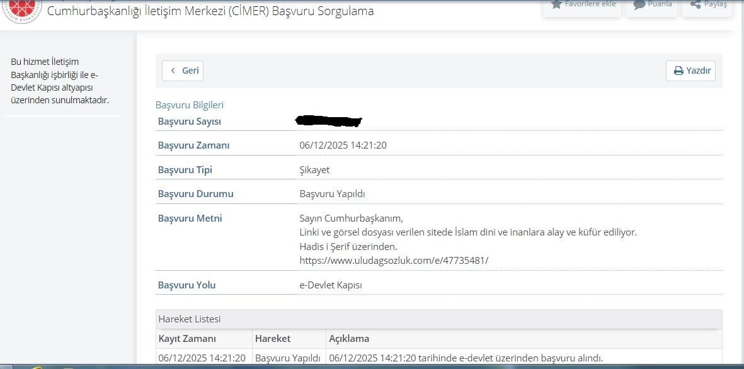The image size is (744, 369).
Task: Select the Başvuru Bilgileri section heading
Action: (x=190, y=105)
